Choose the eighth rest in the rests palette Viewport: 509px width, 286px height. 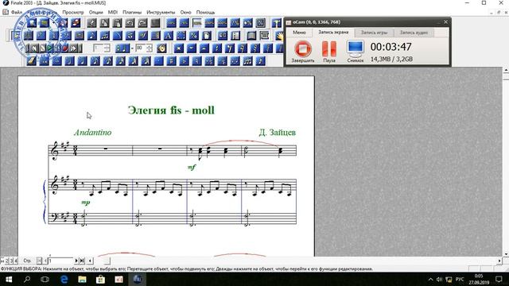point(230,48)
